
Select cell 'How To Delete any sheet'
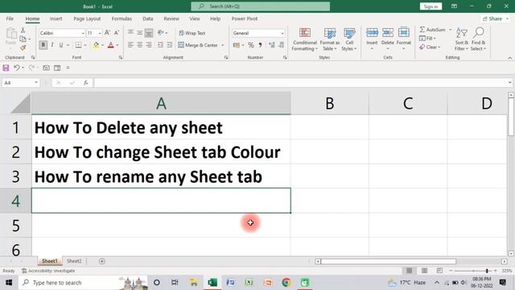161,127
